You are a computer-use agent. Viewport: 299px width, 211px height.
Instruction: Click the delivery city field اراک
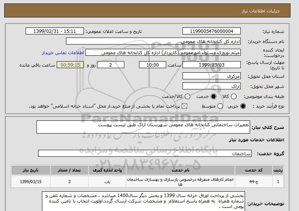coord(212,86)
